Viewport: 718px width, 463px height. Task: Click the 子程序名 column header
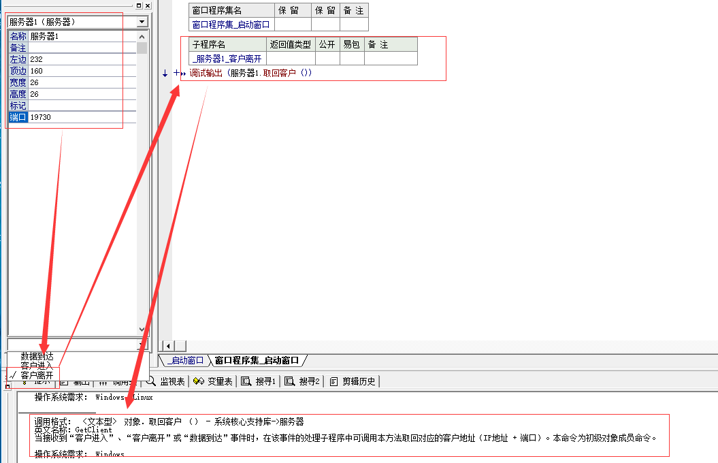pos(227,44)
